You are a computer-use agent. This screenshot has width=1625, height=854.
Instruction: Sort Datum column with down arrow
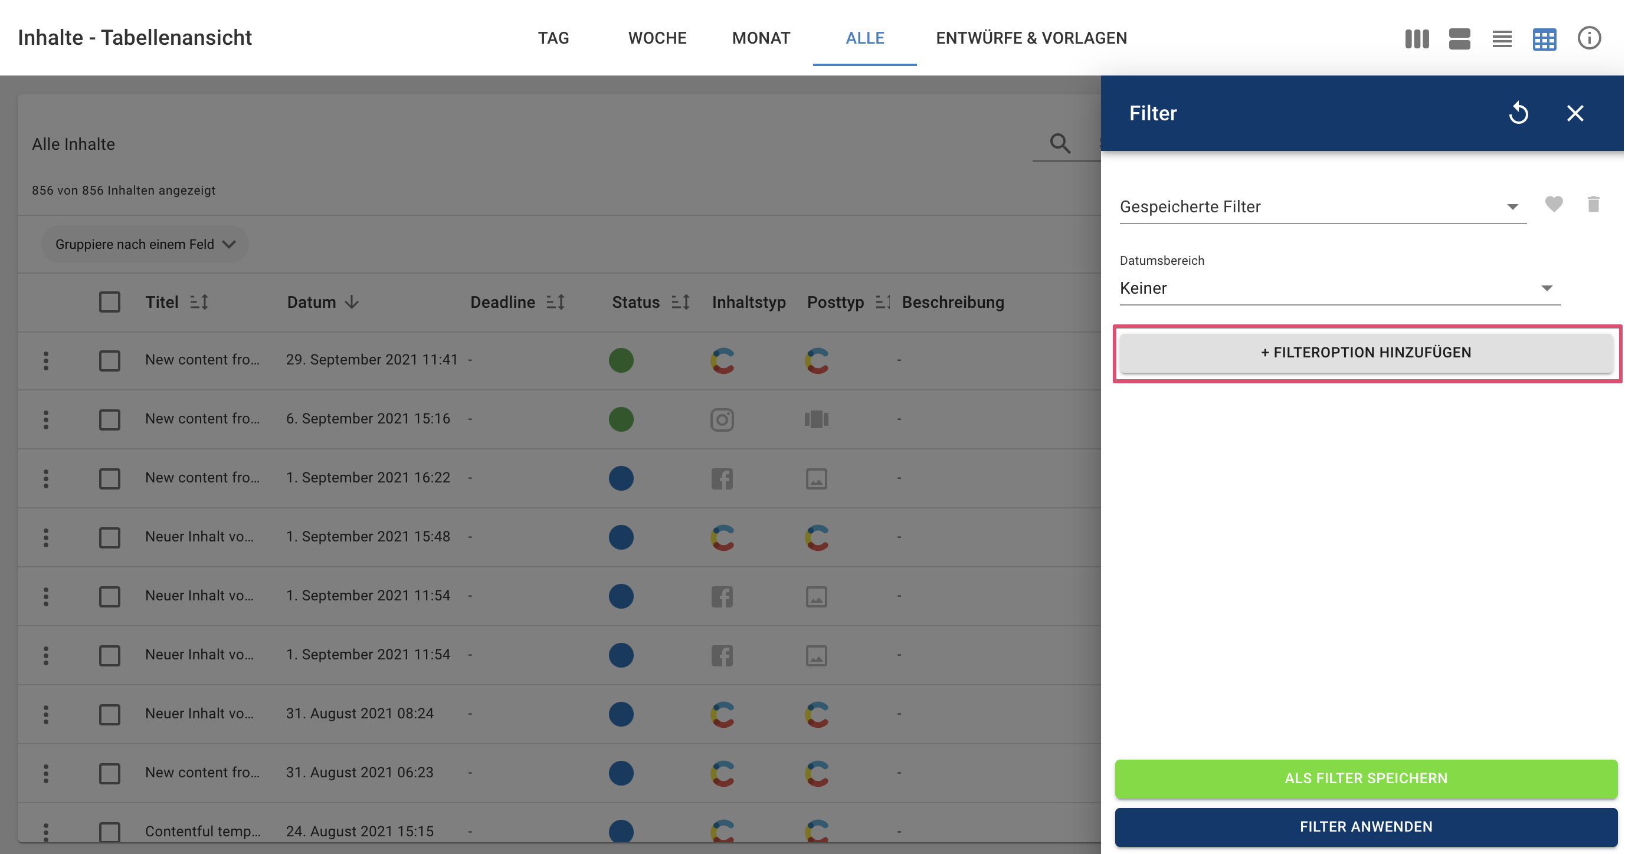tap(352, 302)
